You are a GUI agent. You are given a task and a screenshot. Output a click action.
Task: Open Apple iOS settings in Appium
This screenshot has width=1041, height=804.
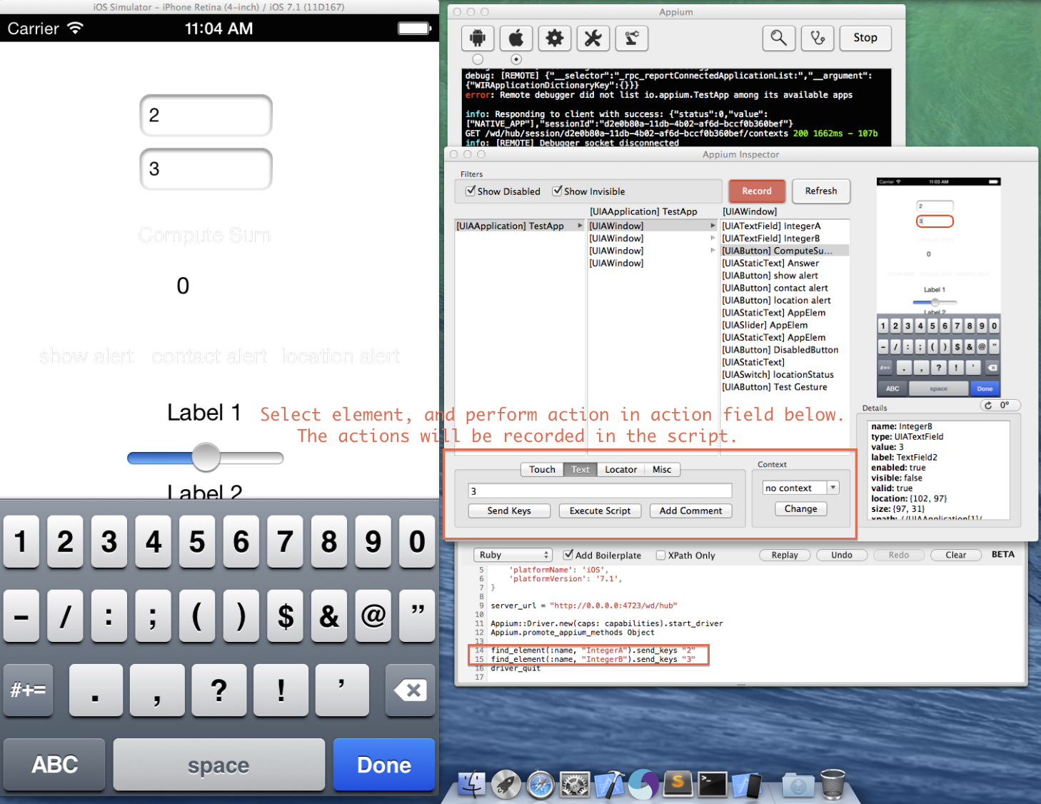[x=516, y=38]
